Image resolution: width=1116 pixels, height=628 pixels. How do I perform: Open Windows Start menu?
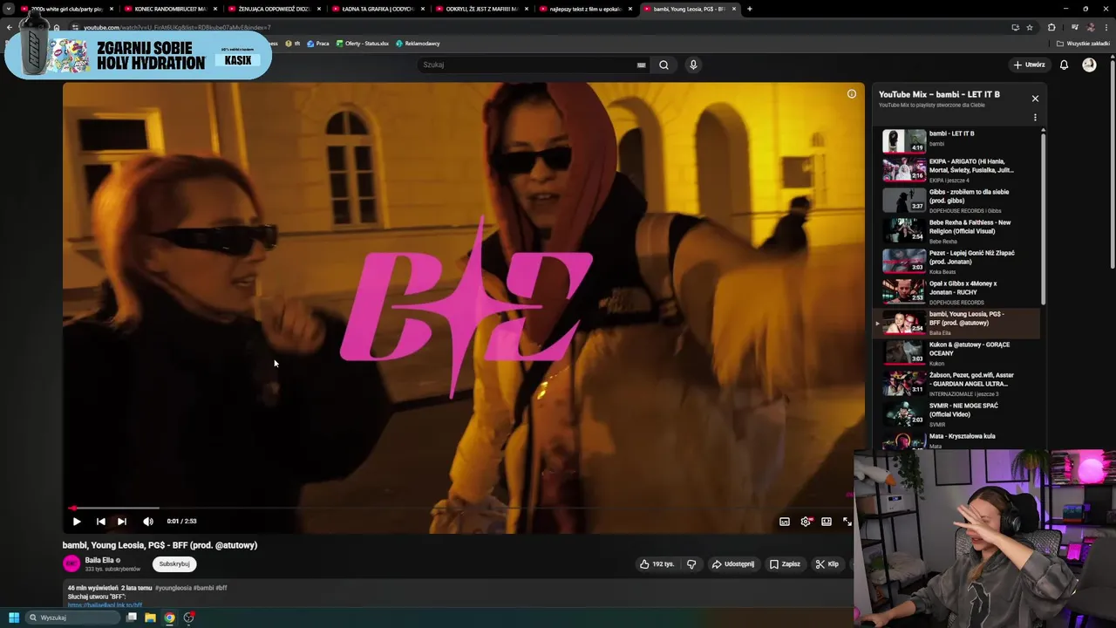13,618
